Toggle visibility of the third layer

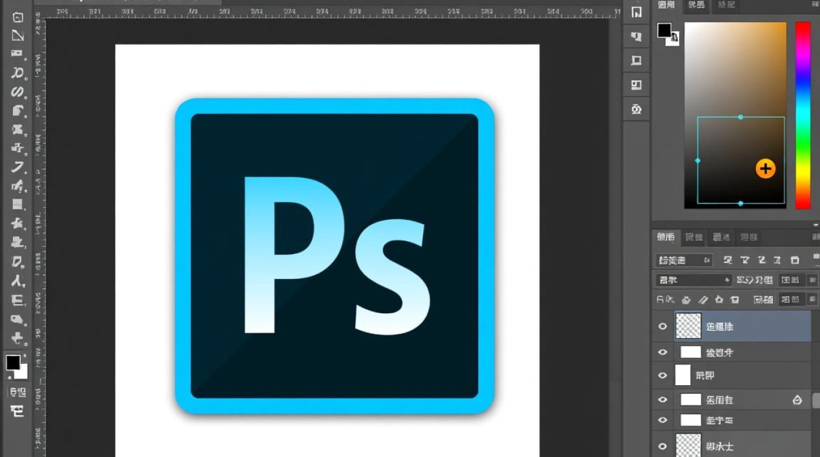point(663,376)
